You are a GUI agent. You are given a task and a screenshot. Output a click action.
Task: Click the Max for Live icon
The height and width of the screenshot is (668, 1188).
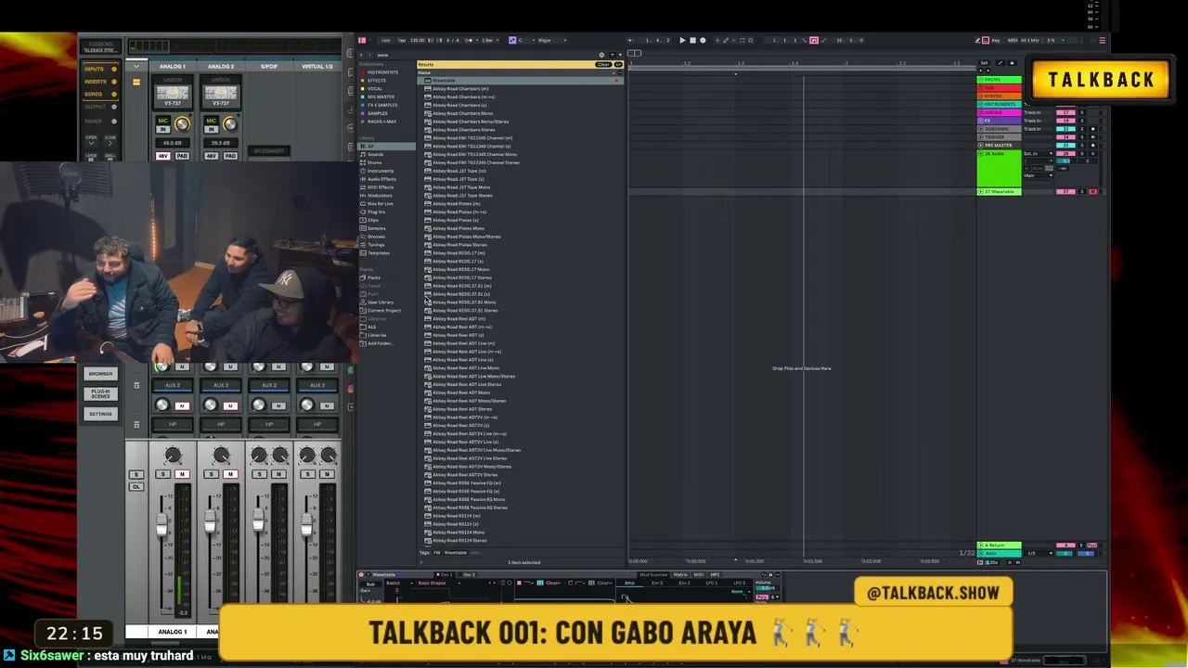click(364, 204)
